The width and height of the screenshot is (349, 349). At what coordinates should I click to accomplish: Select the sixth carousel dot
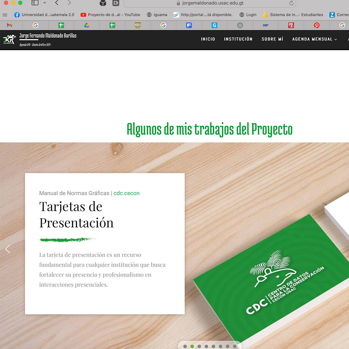(220, 346)
